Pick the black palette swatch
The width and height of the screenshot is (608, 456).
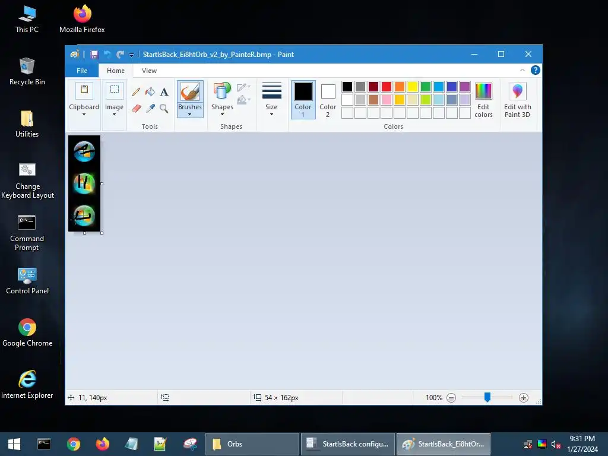[347, 87]
